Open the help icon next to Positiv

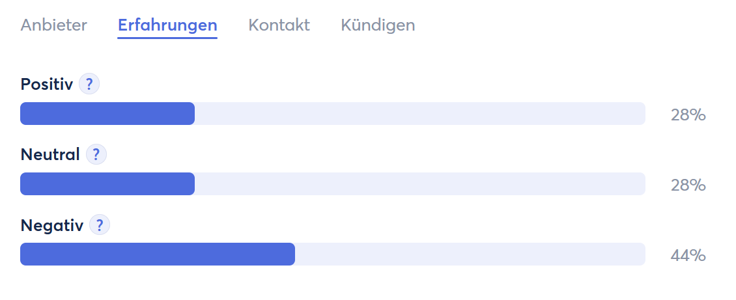(x=89, y=85)
